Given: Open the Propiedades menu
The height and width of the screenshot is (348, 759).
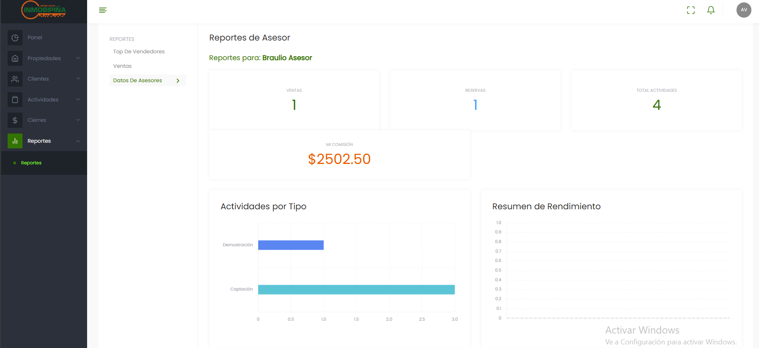Looking at the screenshot, I should pos(44,58).
